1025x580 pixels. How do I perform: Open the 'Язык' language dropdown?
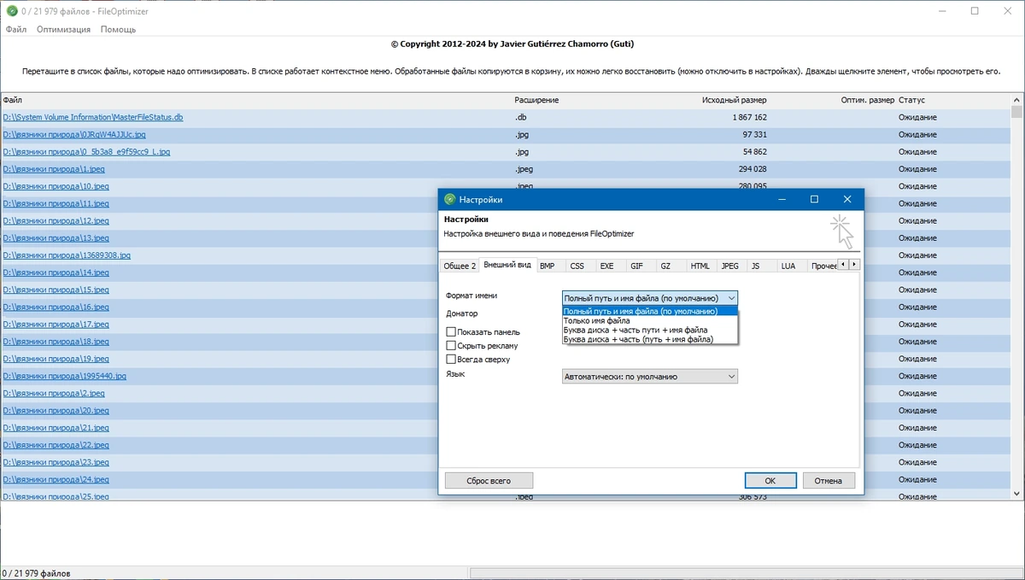[x=729, y=376]
